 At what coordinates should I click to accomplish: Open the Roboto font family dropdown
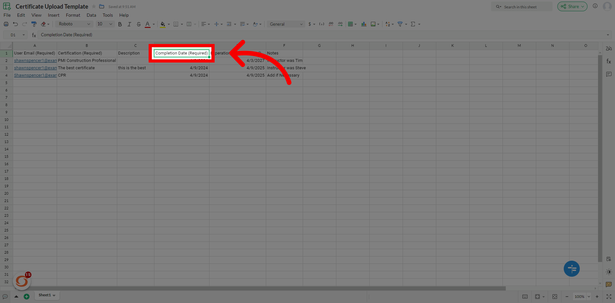pyautogui.click(x=74, y=24)
